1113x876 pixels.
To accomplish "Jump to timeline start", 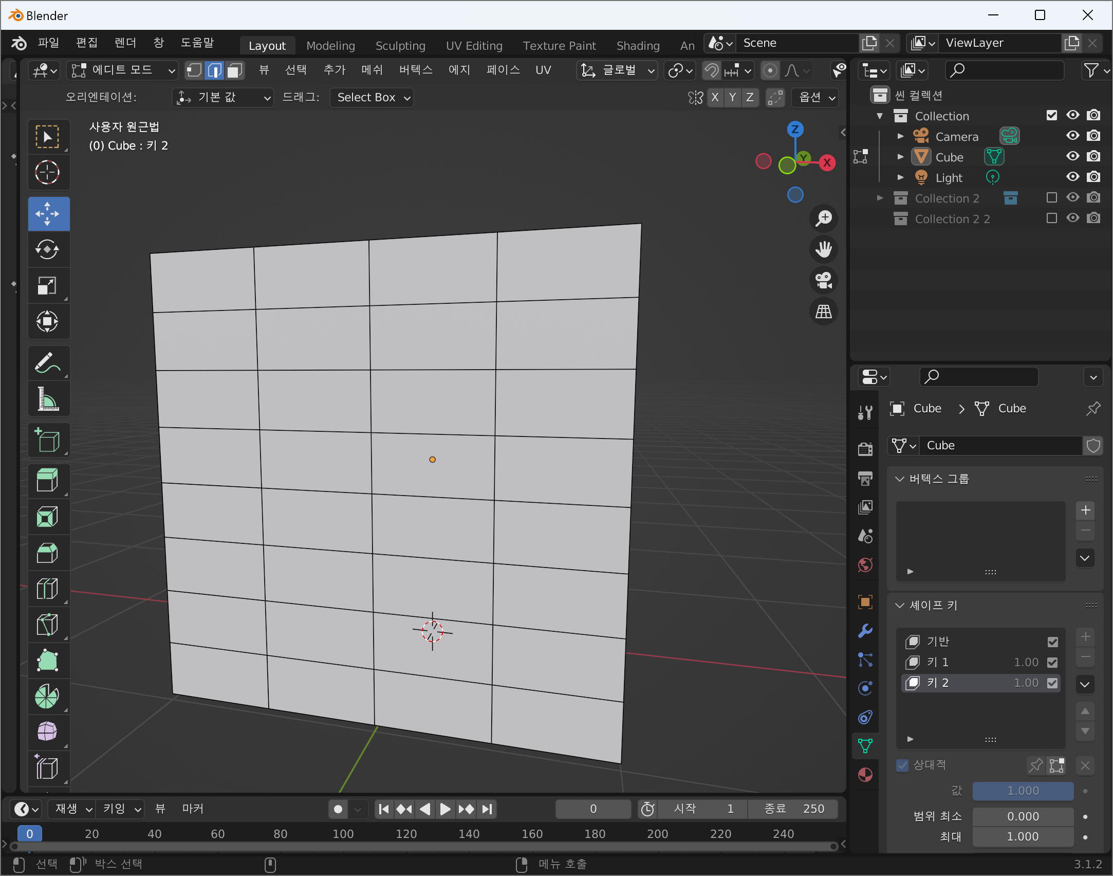I will coord(383,809).
